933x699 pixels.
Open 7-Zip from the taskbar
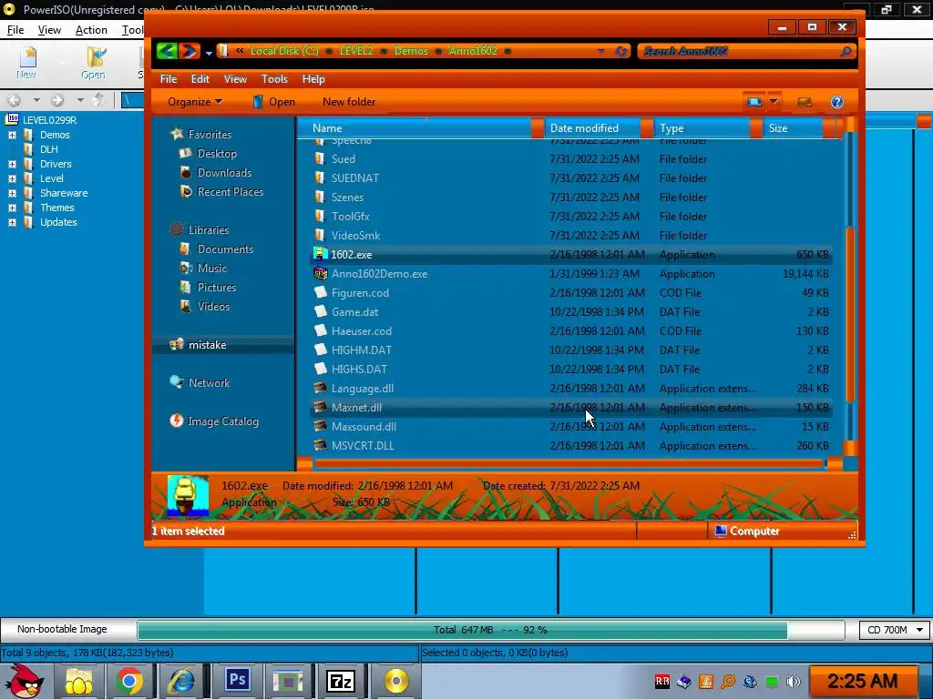341,681
